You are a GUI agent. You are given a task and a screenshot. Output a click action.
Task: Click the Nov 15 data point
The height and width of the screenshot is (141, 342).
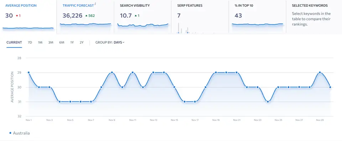(174, 87)
